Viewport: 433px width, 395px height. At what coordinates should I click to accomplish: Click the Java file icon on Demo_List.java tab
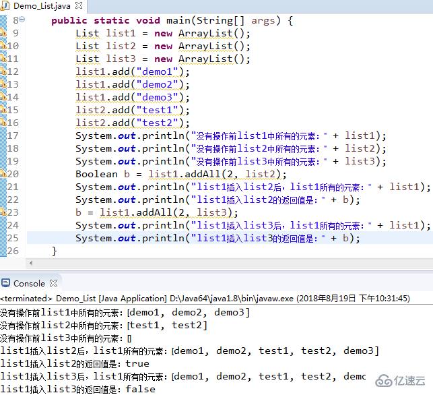click(x=5, y=6)
